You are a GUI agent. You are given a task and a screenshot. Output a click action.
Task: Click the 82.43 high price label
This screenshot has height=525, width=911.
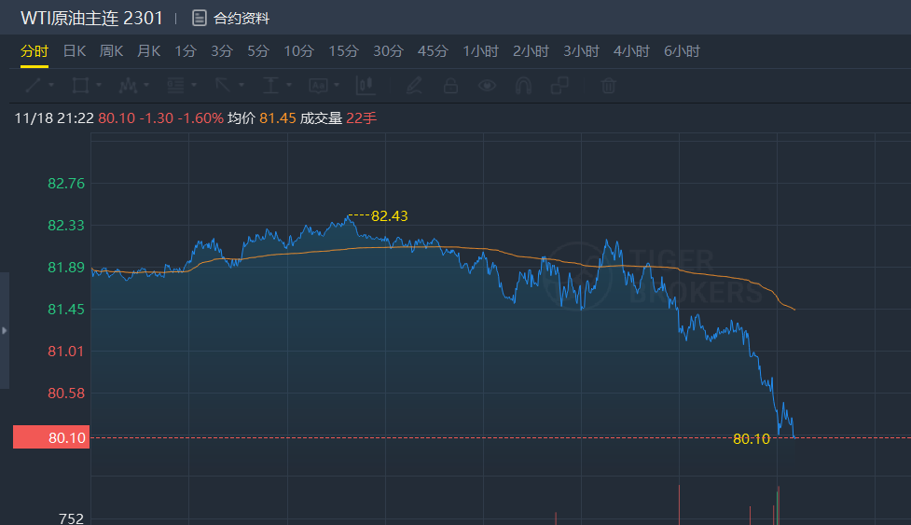(x=389, y=216)
